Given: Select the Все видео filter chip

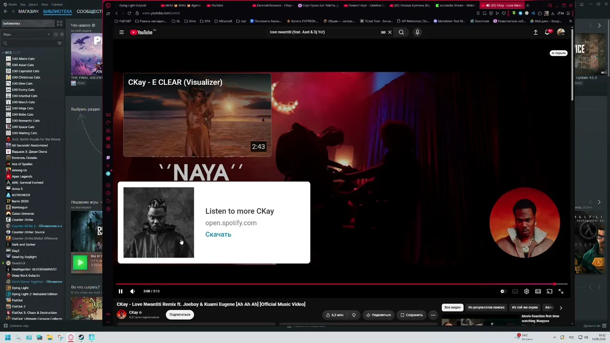Looking at the screenshot, I should 452,307.
